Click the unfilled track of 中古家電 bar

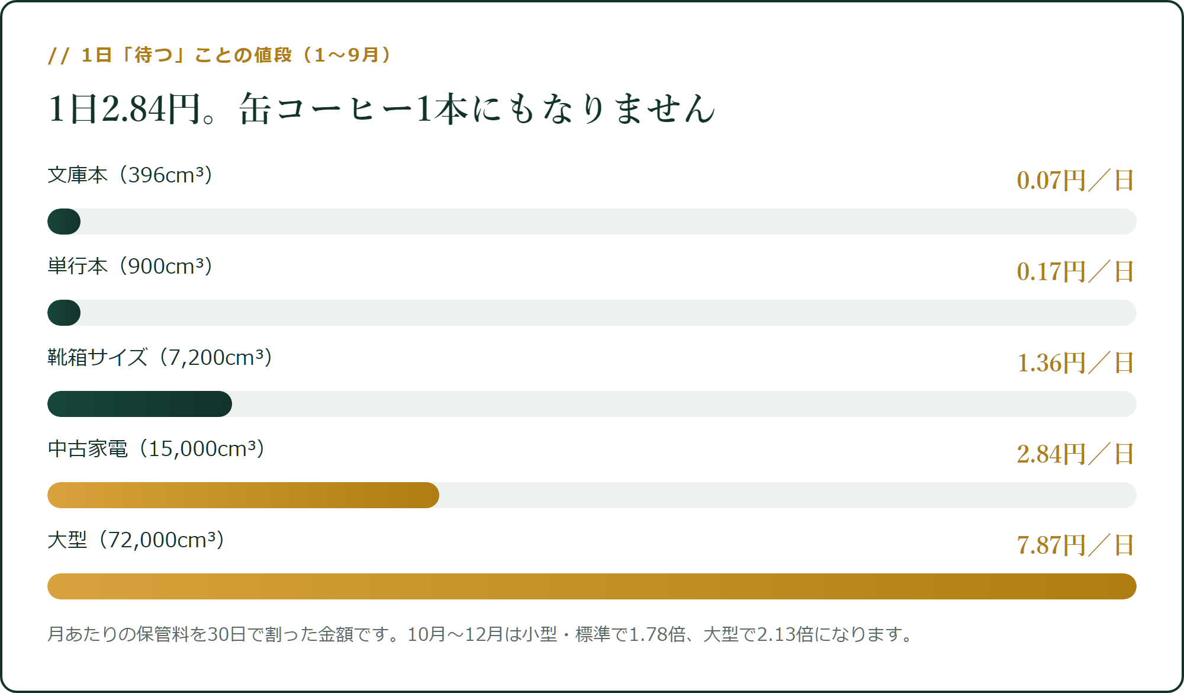[788, 495]
